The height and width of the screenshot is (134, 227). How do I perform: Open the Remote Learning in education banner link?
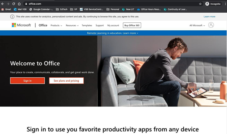pos(113,33)
